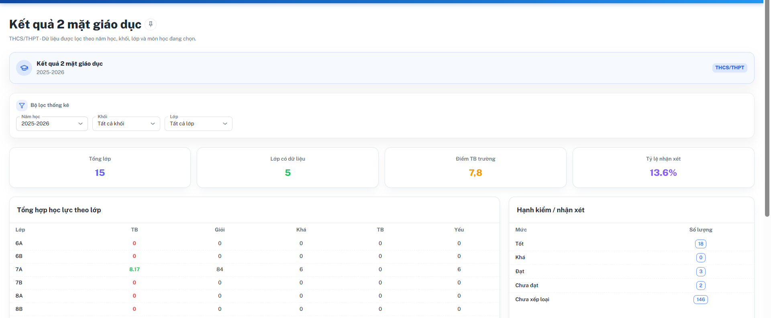The width and height of the screenshot is (771, 318).
Task: Click the Chưa đạt count badge 2
Action: click(701, 286)
